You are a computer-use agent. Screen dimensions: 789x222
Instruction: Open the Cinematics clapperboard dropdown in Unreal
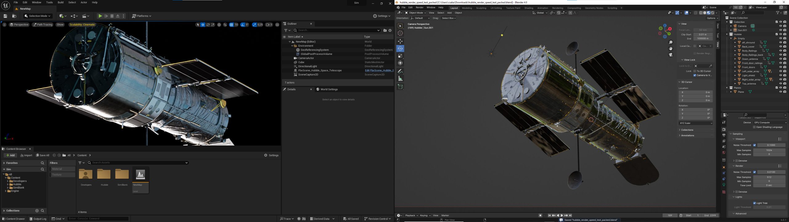(86, 16)
